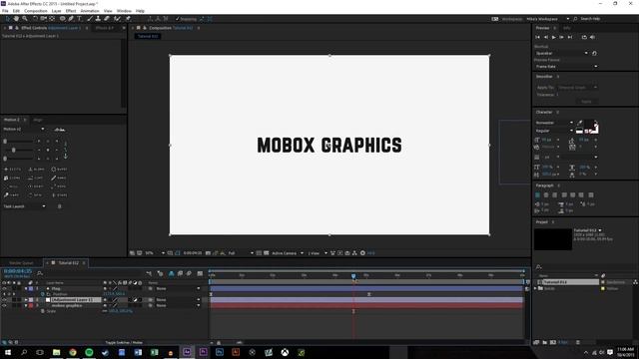The width and height of the screenshot is (639, 359).
Task: Jump to first frame in Preview panel
Action: [537, 37]
